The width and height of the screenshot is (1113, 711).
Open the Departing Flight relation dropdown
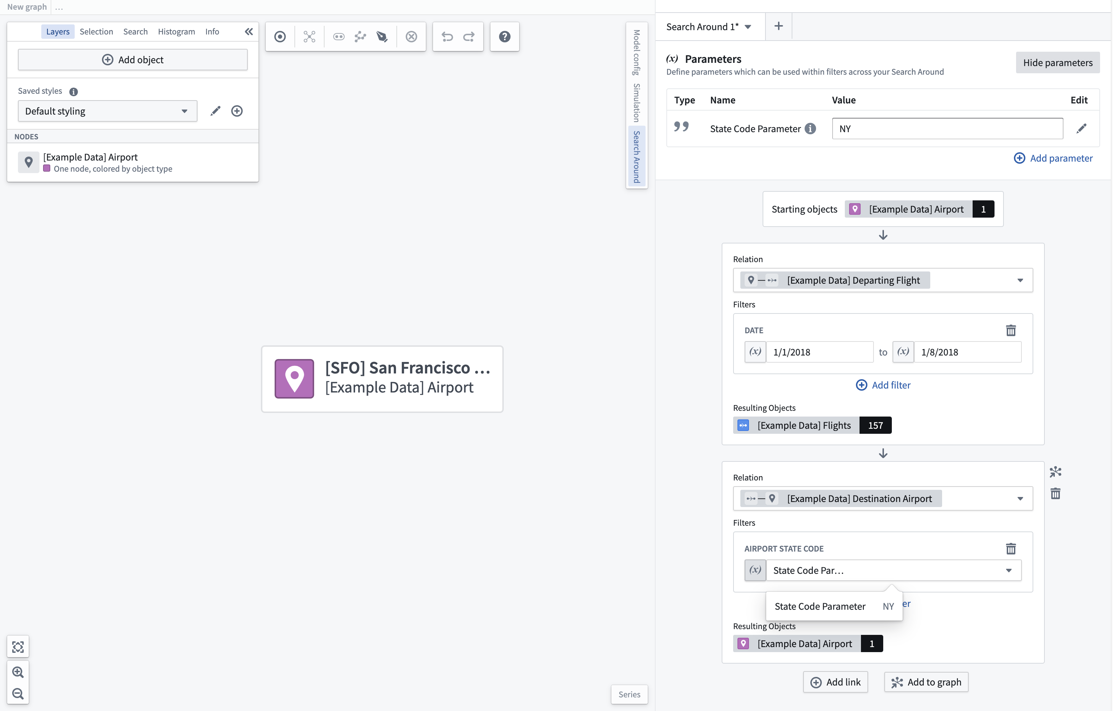(x=883, y=280)
